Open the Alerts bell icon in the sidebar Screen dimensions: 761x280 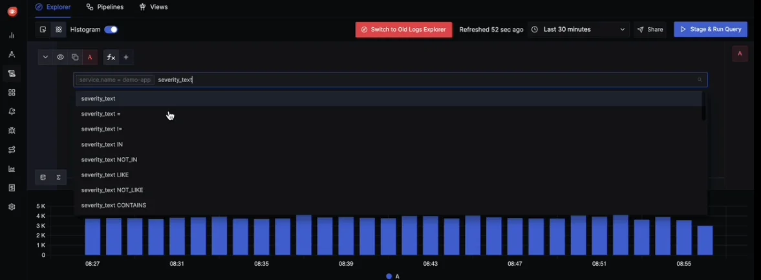pos(12,111)
